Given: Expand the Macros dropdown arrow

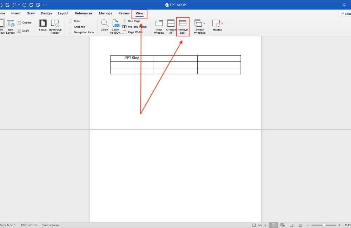Looking at the screenshot, I should click(x=222, y=23).
